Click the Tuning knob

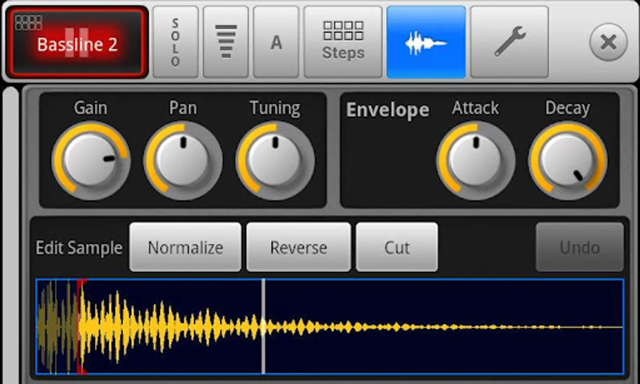point(275,160)
